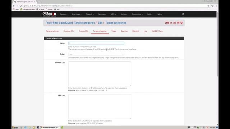Click the green icon next to taskbar window

(62, 128)
